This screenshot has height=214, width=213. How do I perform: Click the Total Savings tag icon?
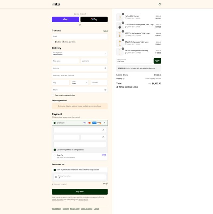click(117, 87)
